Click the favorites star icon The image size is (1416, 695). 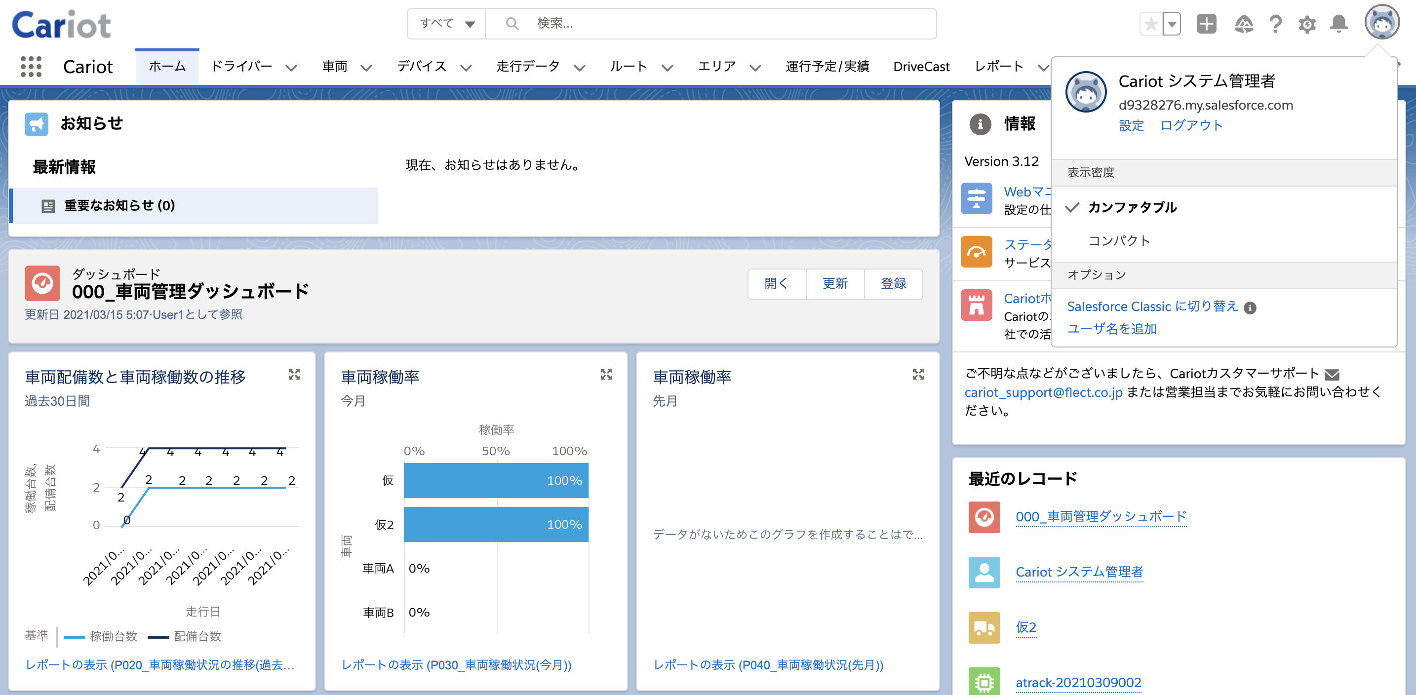(1150, 24)
